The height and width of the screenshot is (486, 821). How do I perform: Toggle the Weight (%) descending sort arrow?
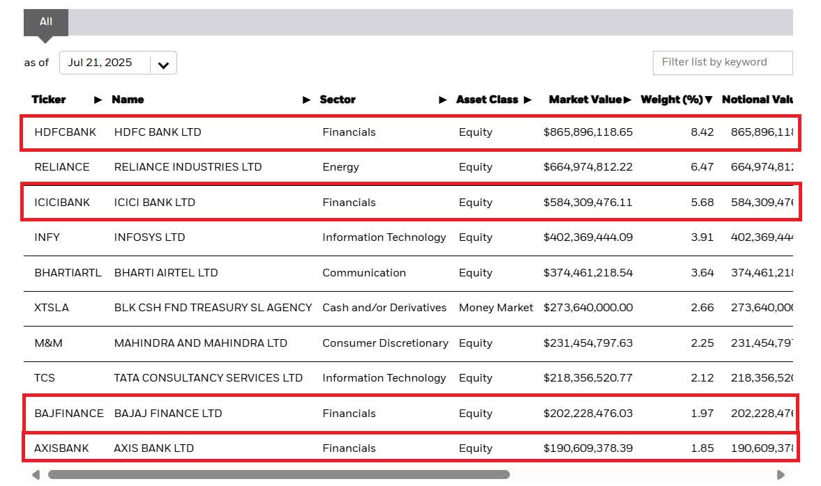(709, 100)
